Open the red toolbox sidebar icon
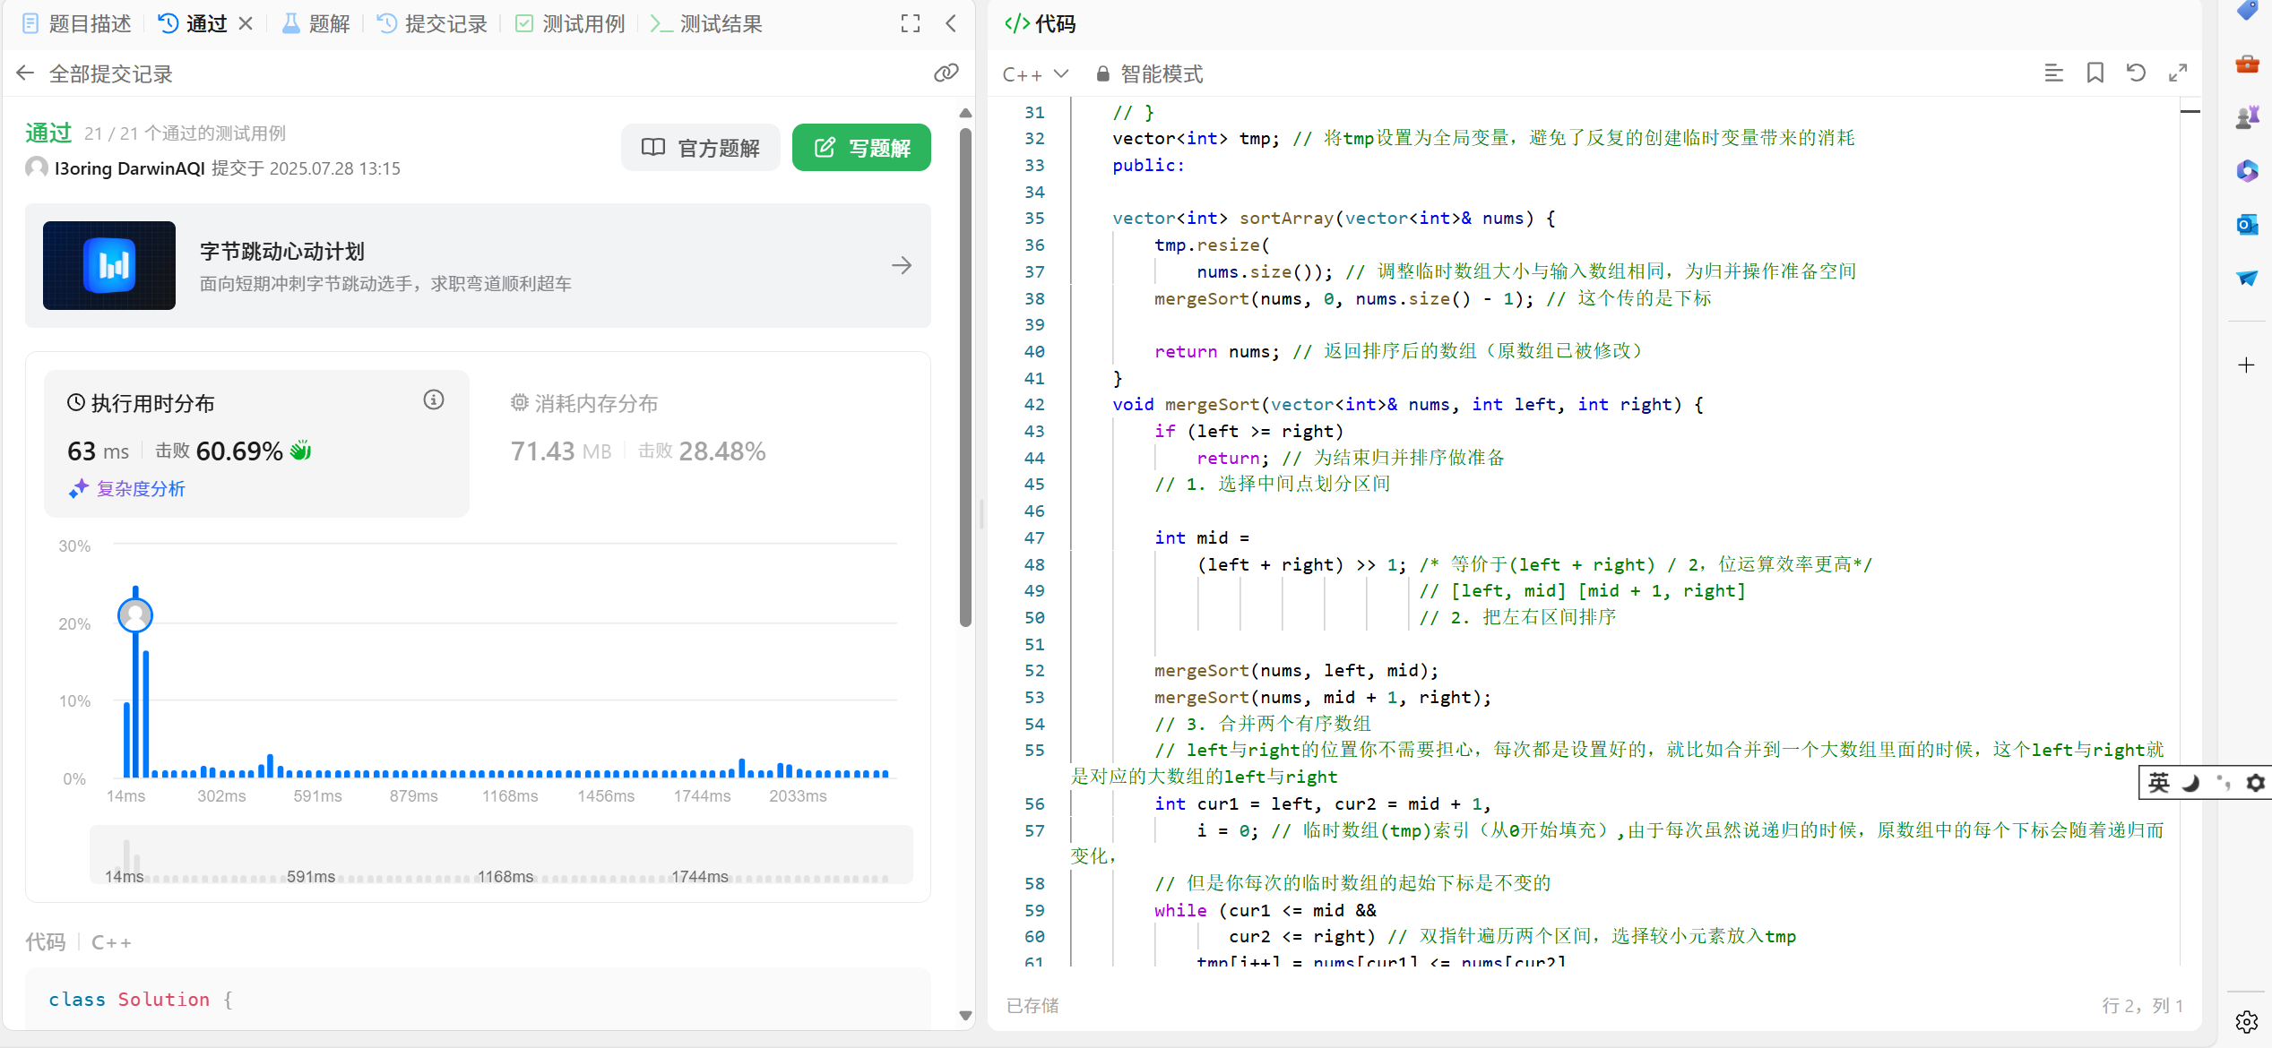 pyautogui.click(x=2247, y=64)
